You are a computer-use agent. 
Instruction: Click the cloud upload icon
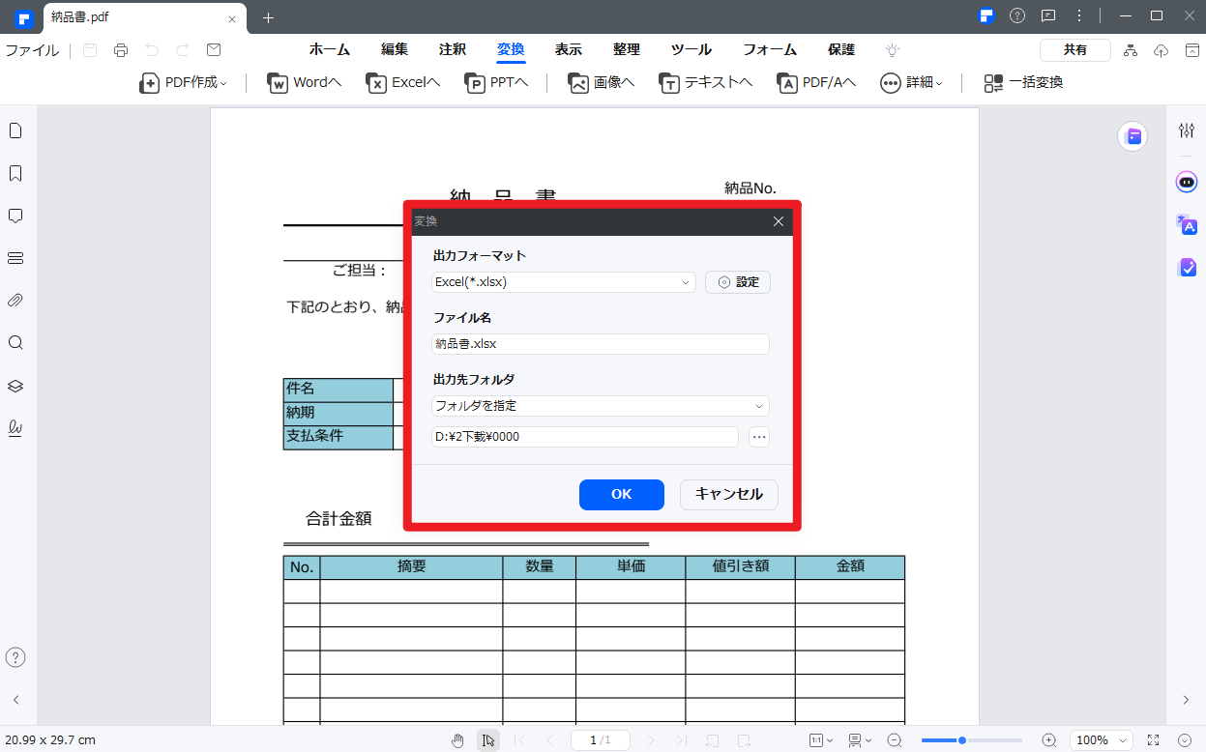point(1162,50)
